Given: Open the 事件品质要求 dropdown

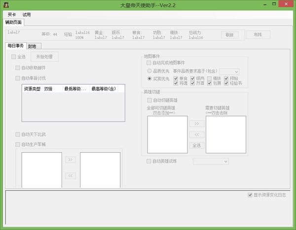Looking at the screenshot, I should tap(229, 71).
